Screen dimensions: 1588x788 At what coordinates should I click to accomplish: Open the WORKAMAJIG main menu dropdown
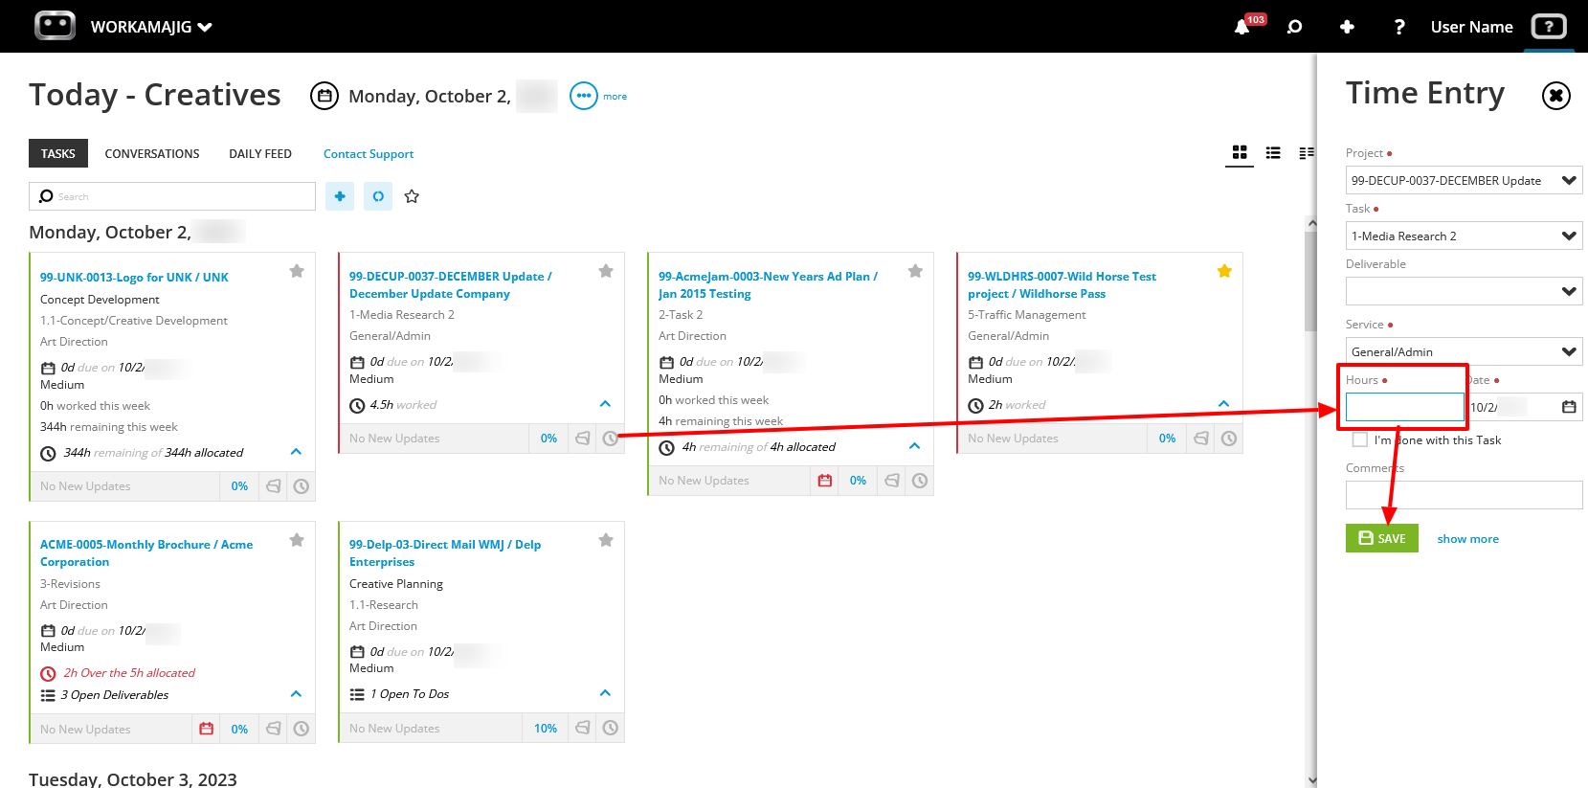tap(151, 27)
